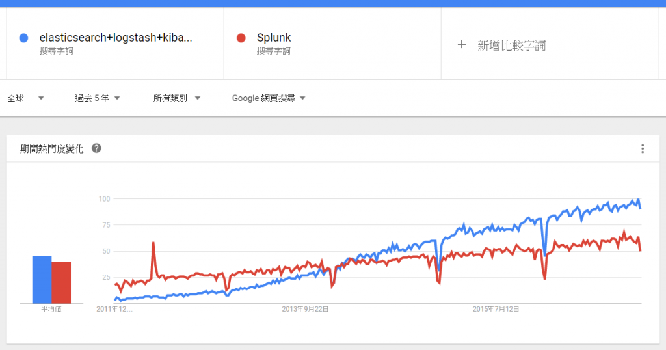Click the blue line peak near 100
This screenshot has height=350, width=666.
tap(638, 200)
